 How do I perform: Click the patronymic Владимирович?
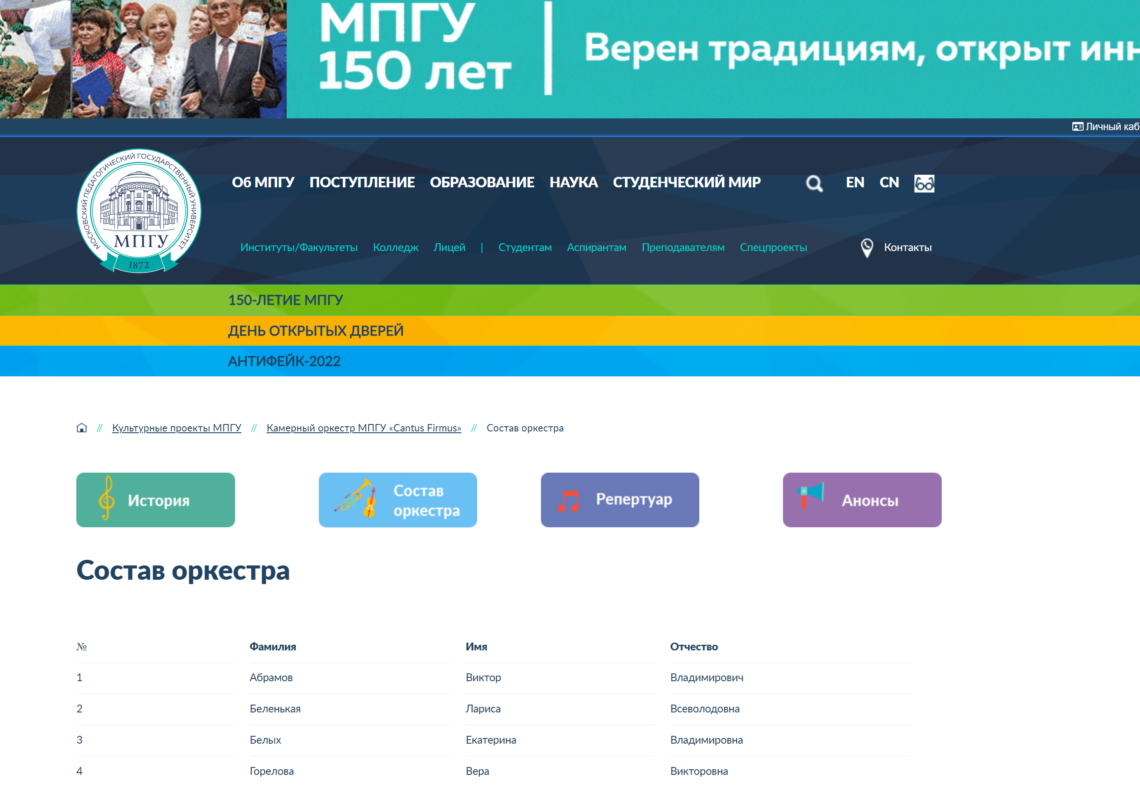point(706,678)
